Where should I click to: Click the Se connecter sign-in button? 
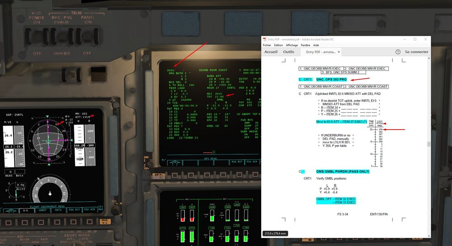[417, 52]
